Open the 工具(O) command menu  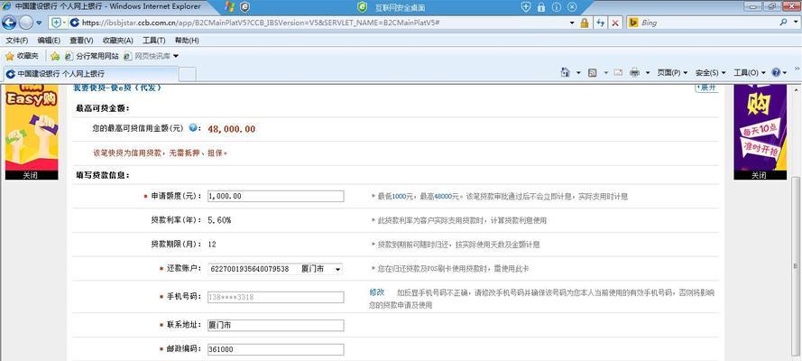pos(750,73)
